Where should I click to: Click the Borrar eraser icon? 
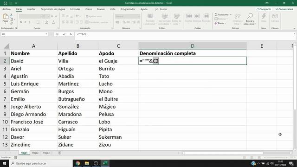pyautogui.click(x=216, y=23)
